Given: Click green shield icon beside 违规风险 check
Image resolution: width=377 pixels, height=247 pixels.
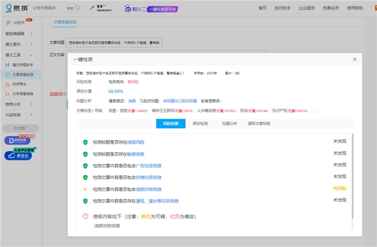Looking at the screenshot, I should pos(85,142).
